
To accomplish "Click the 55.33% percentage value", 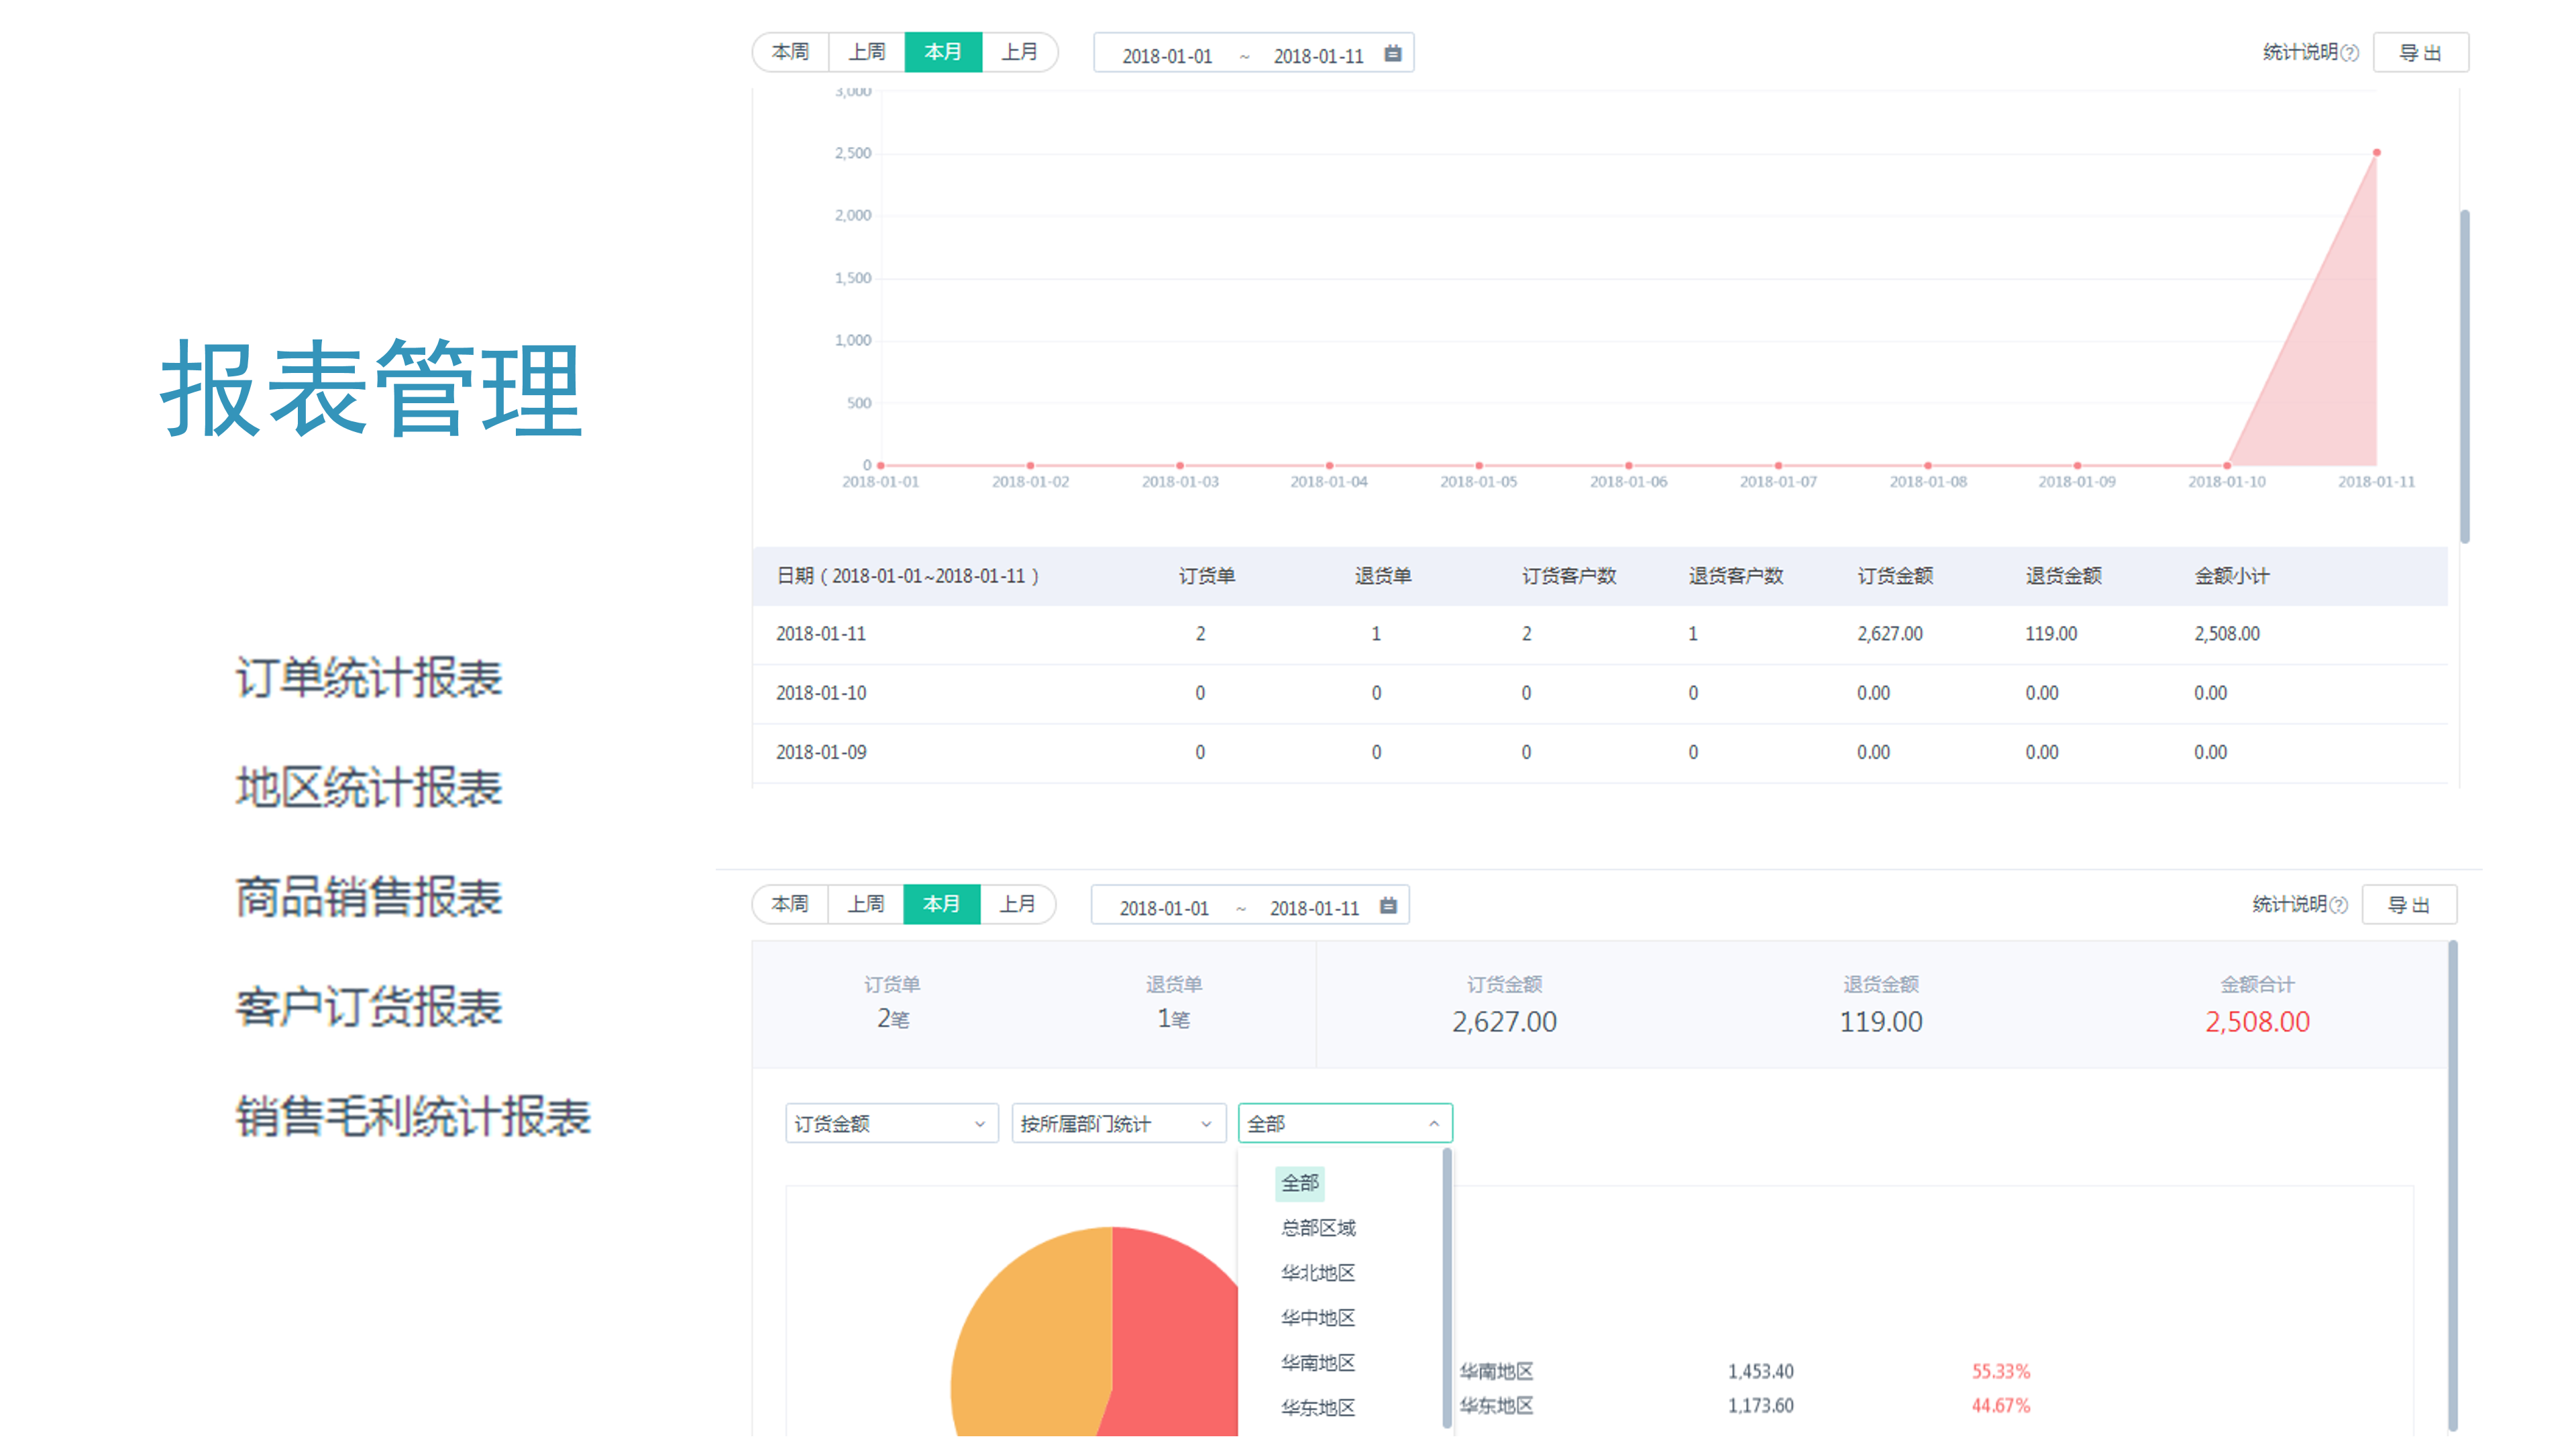I will point(2001,1372).
